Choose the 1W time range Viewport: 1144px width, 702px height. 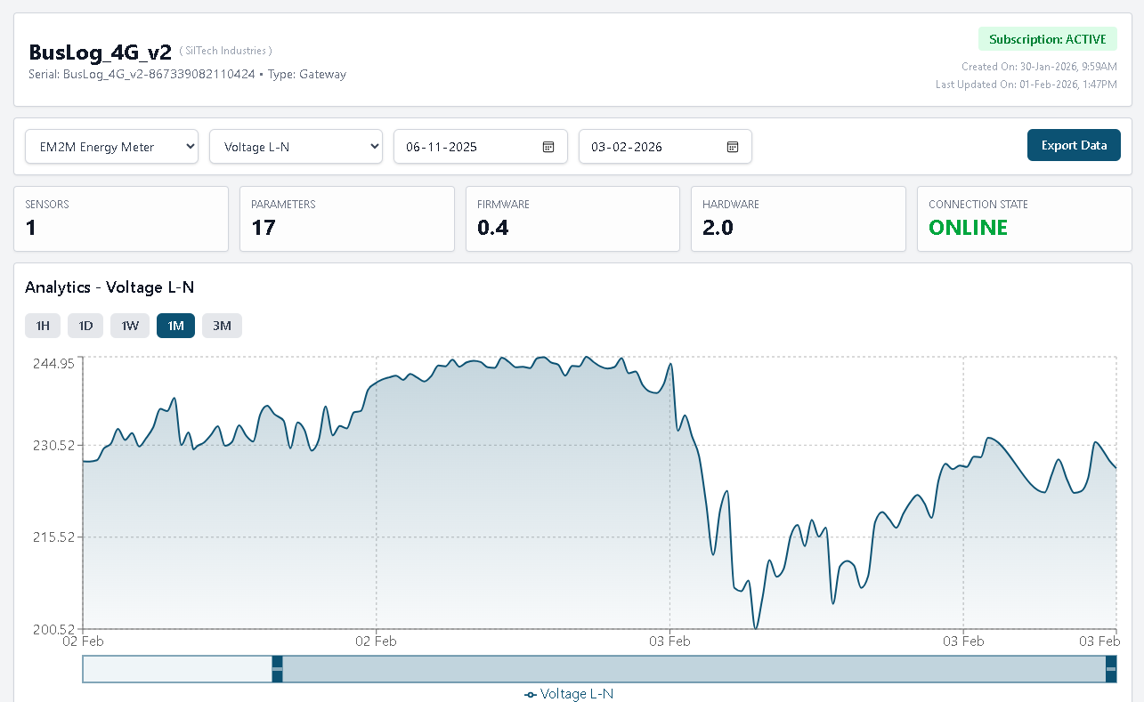[x=130, y=326]
